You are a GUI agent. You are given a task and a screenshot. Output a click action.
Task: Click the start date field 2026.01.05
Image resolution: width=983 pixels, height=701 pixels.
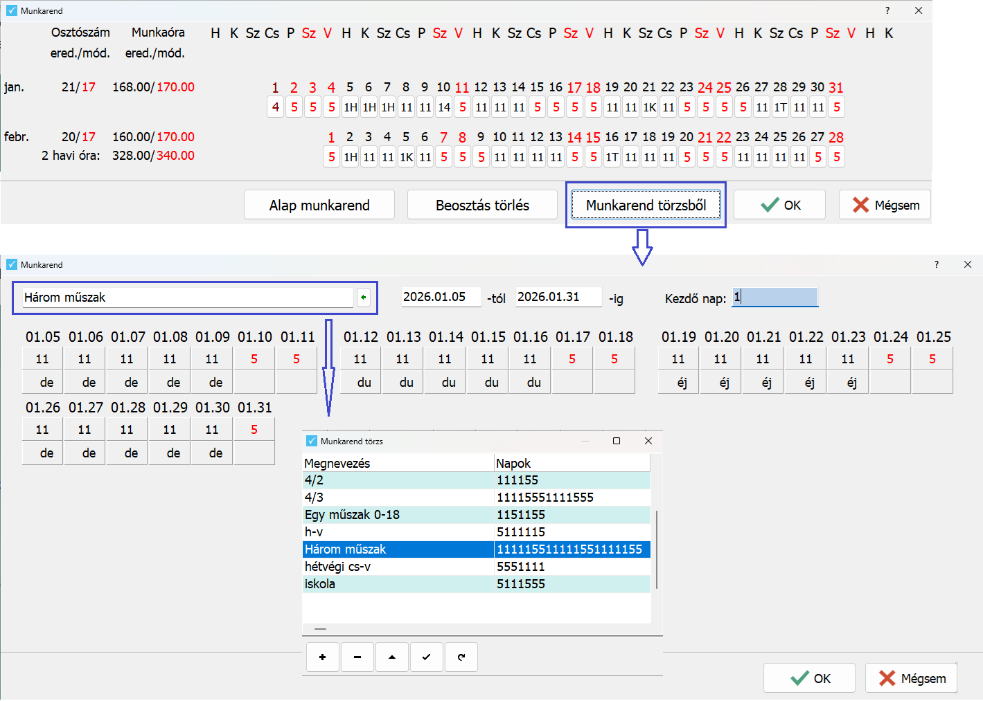pos(441,297)
